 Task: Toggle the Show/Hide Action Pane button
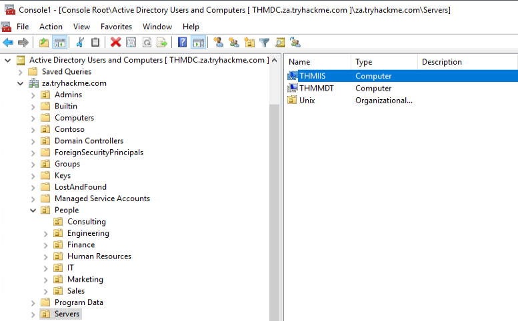pyautogui.click(x=198, y=43)
